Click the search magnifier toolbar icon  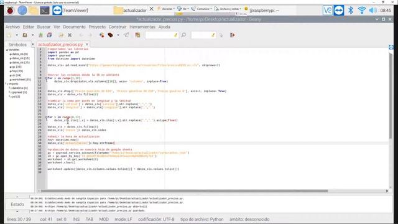tap(183, 35)
